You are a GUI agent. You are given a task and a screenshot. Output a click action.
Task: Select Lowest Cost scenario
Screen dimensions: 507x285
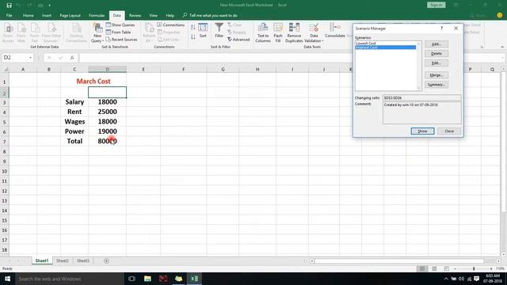386,44
